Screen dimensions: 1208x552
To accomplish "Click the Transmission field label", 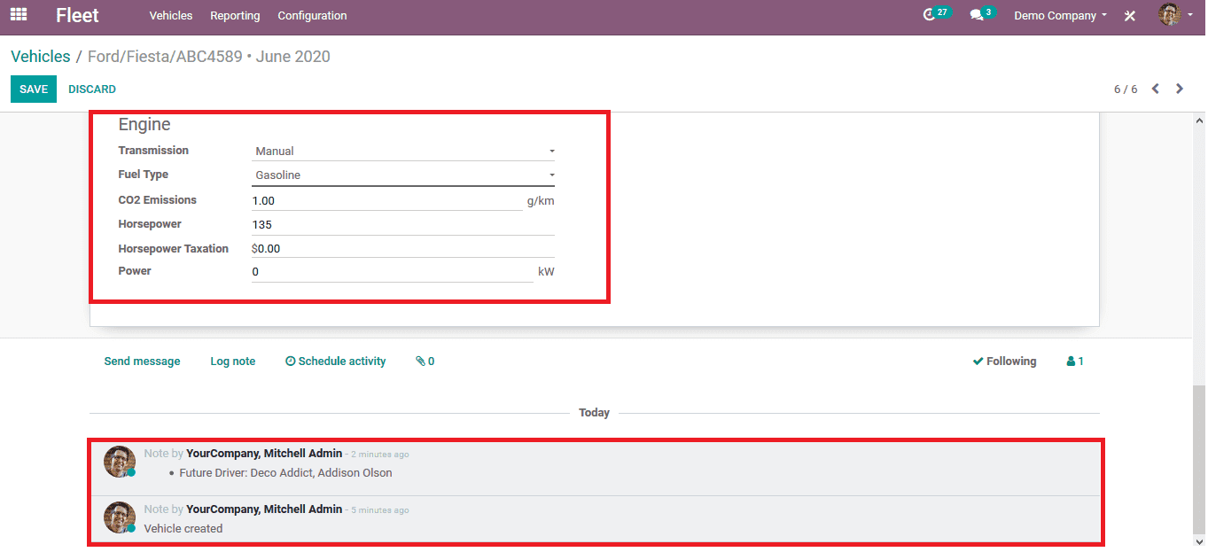I will 153,151.
